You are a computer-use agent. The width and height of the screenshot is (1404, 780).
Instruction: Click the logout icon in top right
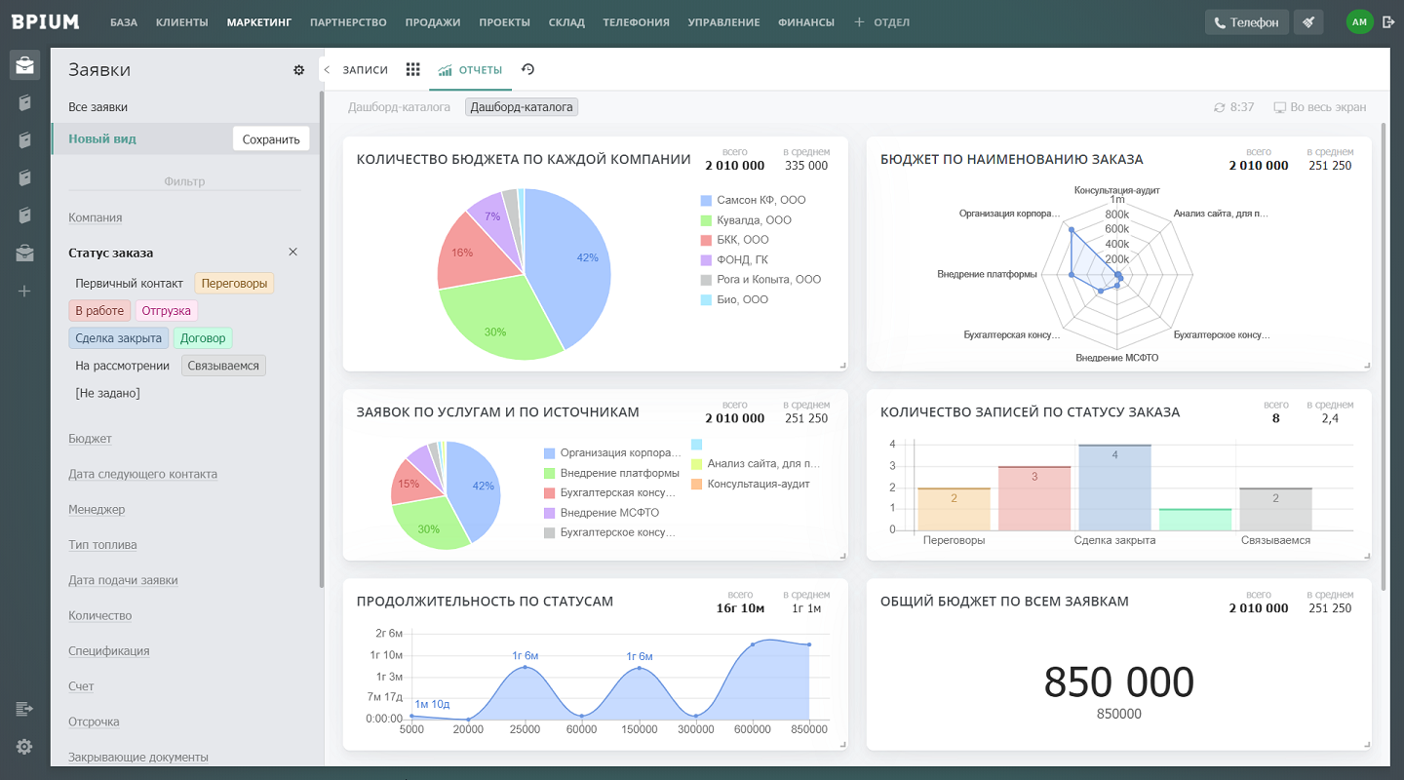point(1388,21)
